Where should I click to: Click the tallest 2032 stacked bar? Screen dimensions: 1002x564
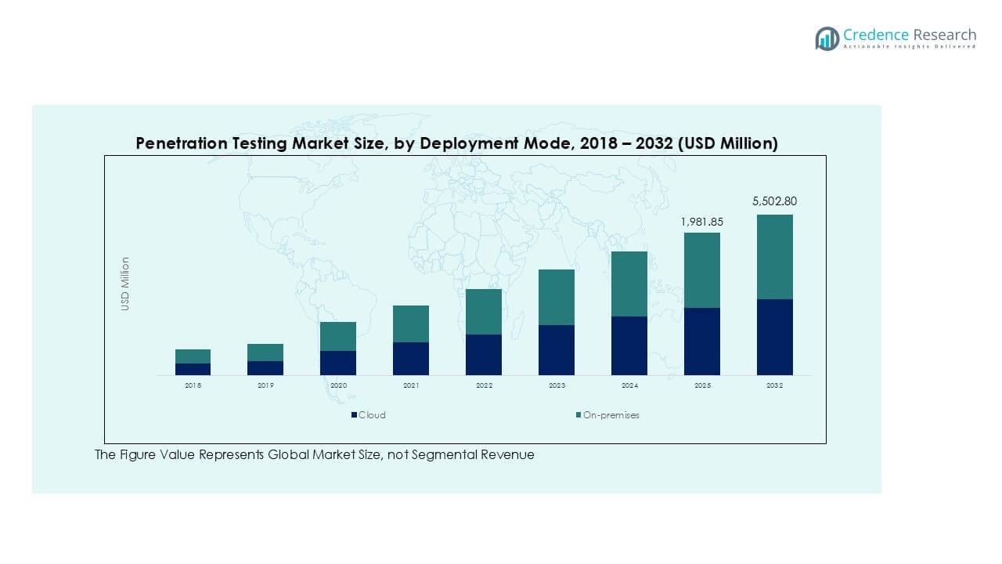point(774,294)
